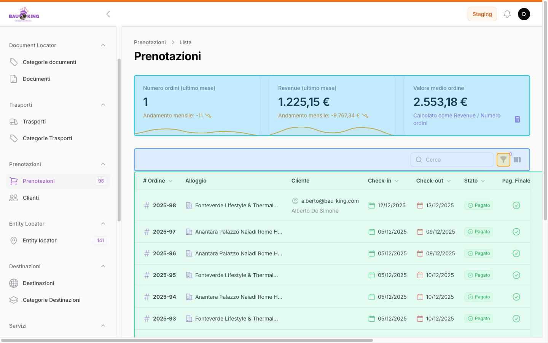
Task: Click check-in calendar icon for order 2025-98
Action: [372, 205]
